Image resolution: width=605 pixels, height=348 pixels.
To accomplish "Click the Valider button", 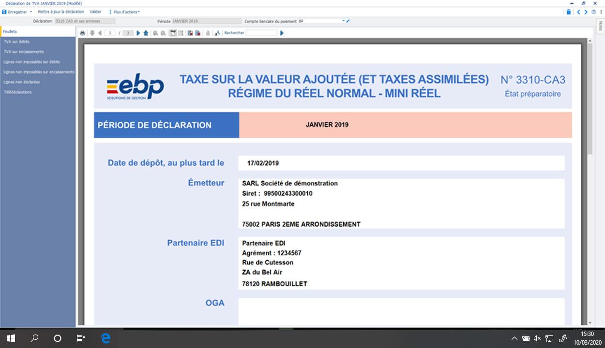I will (x=95, y=12).
